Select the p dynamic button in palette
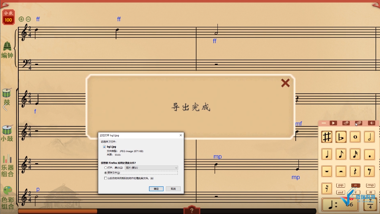The width and height of the screenshot is (380, 214). pyautogui.click(x=356, y=185)
